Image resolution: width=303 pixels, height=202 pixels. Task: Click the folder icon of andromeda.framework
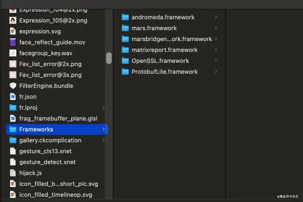pos(125,17)
